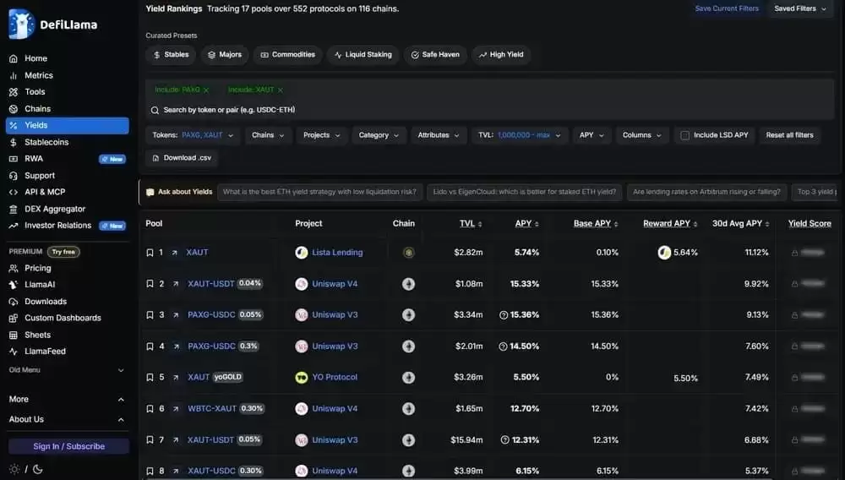Switch to light mode sun icon
Image resolution: width=845 pixels, height=480 pixels.
coord(14,469)
